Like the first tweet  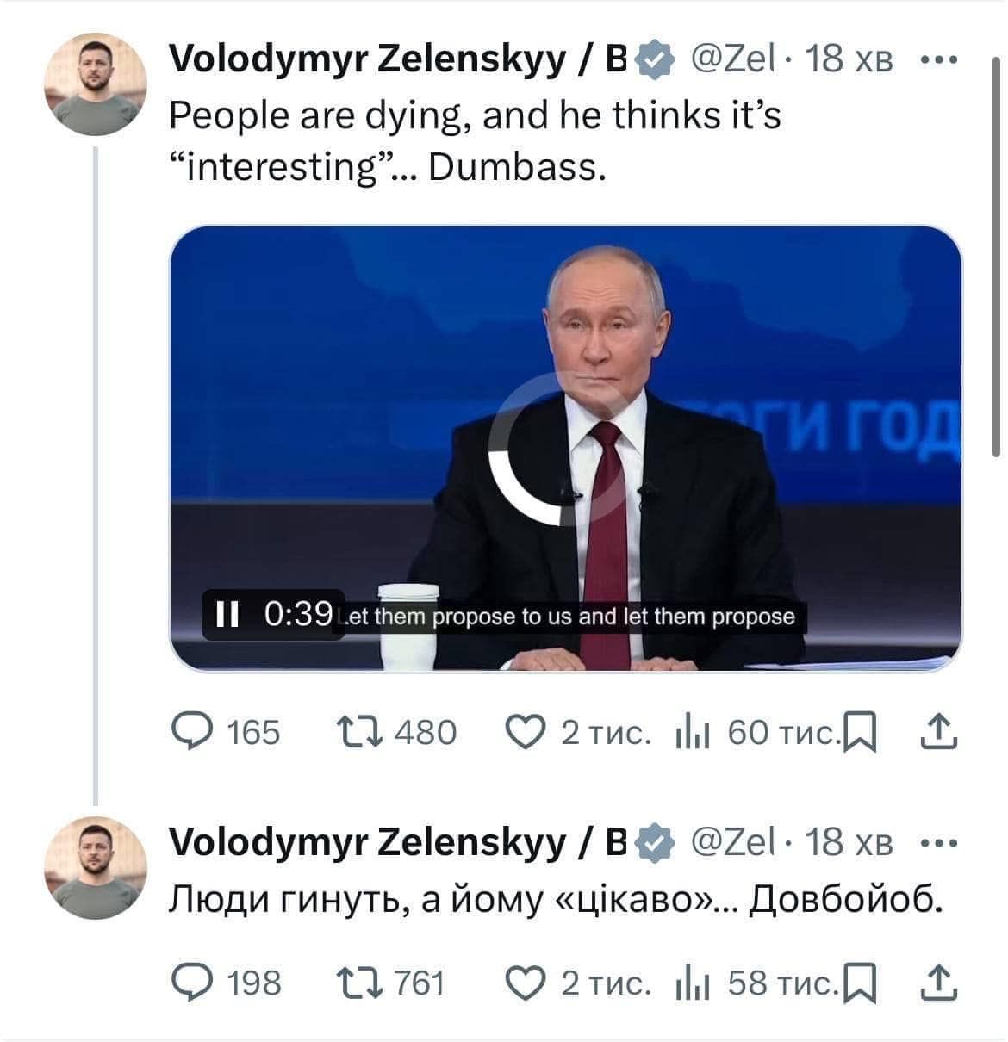(523, 732)
